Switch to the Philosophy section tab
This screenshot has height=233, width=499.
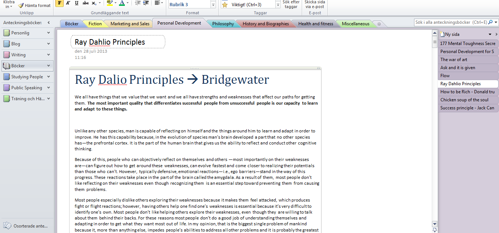(x=223, y=24)
